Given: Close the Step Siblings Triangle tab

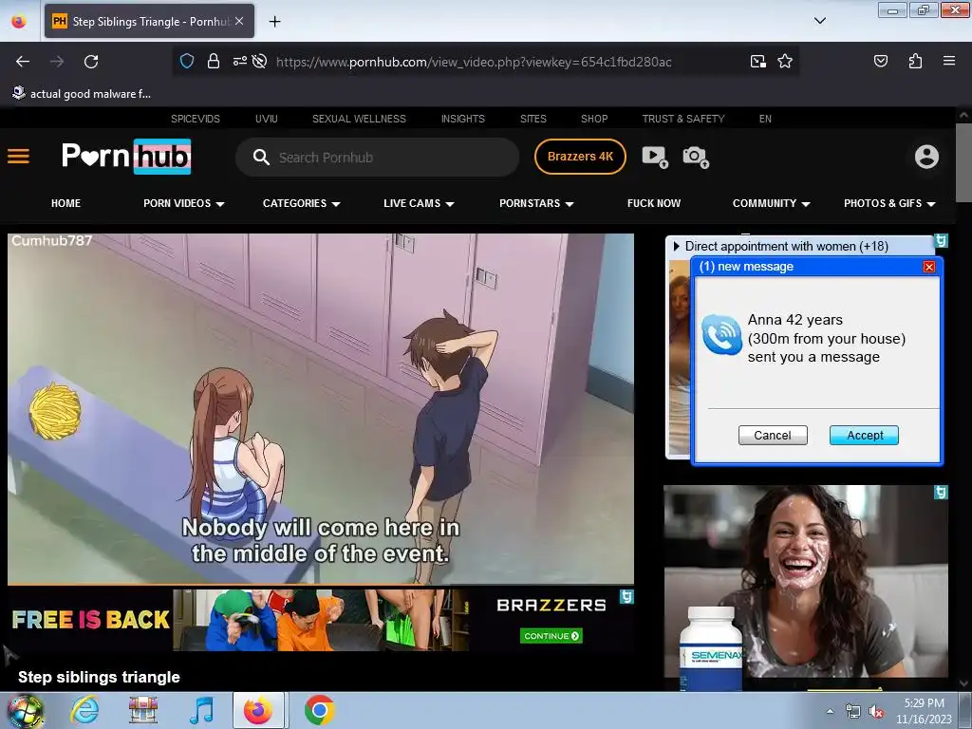Looking at the screenshot, I should tap(239, 21).
